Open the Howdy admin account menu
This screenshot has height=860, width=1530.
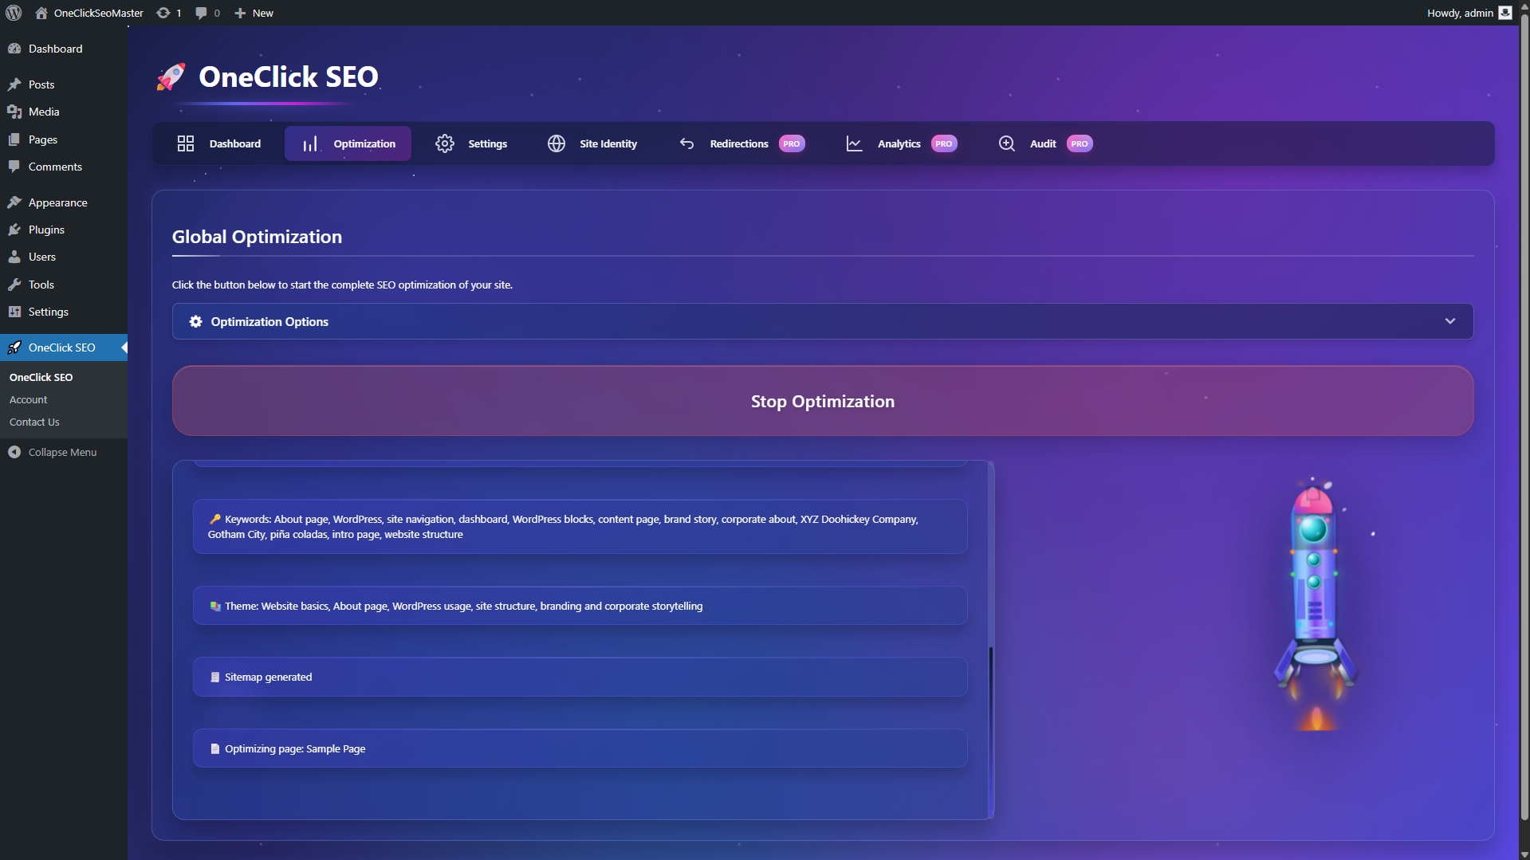point(1467,13)
